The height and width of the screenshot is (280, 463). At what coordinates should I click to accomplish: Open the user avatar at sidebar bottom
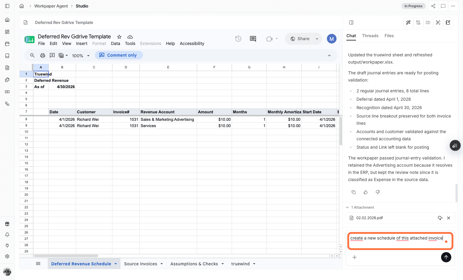click(x=7, y=272)
